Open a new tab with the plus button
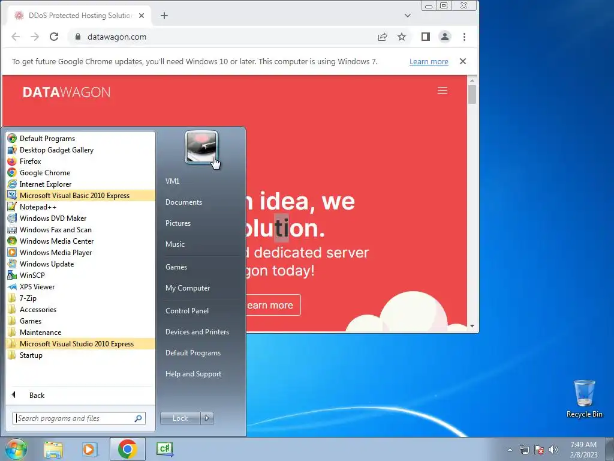 (164, 16)
